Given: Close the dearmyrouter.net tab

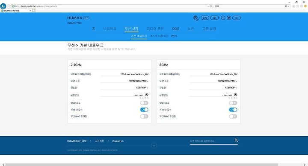Looking at the screenshot, I should point(30,11).
